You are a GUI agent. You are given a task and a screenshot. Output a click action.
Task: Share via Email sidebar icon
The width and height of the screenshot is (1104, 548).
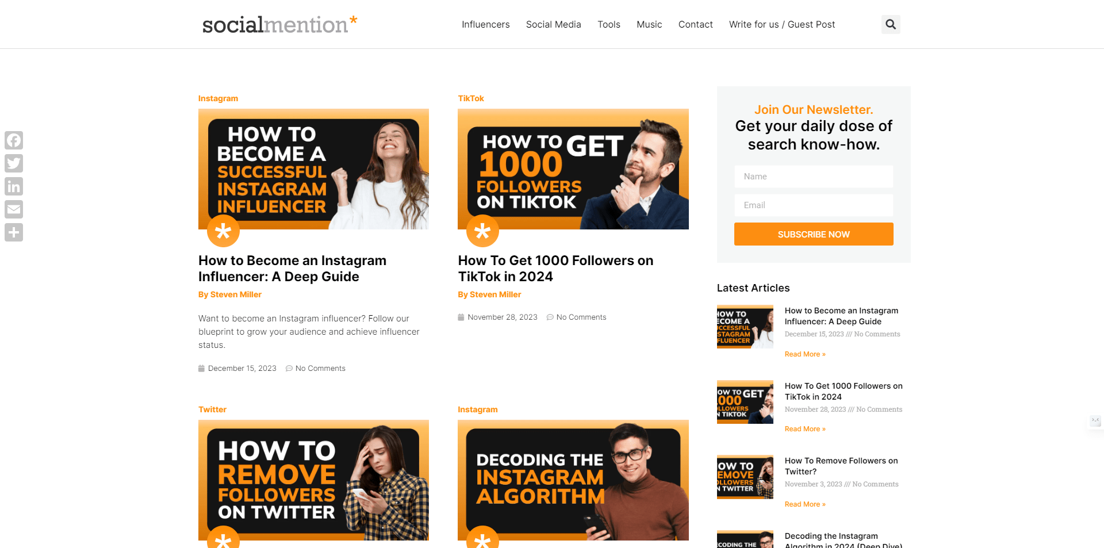pyautogui.click(x=14, y=209)
